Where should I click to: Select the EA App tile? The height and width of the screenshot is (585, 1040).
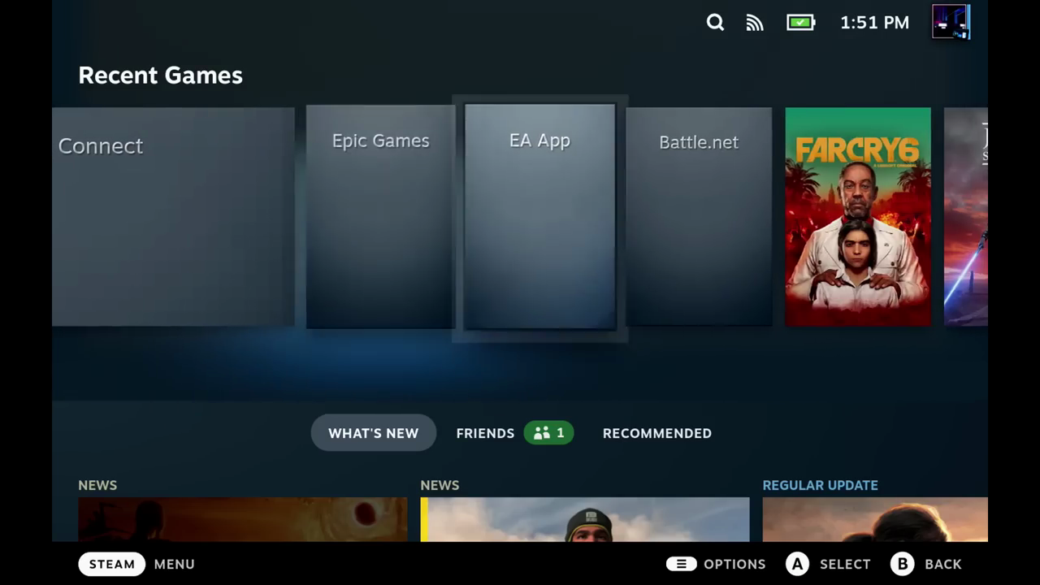click(539, 217)
